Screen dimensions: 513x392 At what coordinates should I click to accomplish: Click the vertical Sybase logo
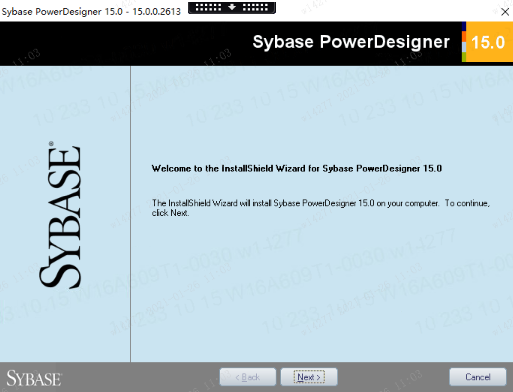click(60, 215)
